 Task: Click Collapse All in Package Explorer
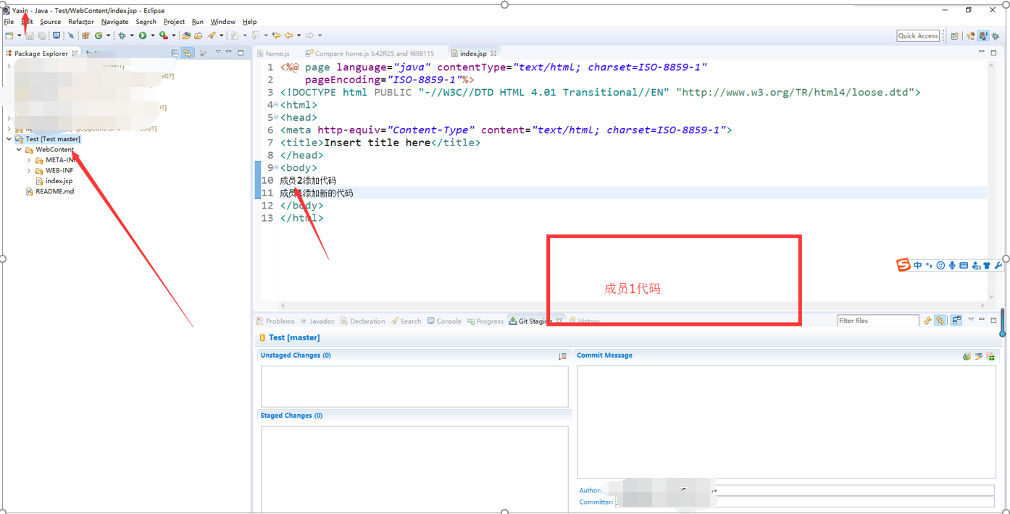(175, 53)
